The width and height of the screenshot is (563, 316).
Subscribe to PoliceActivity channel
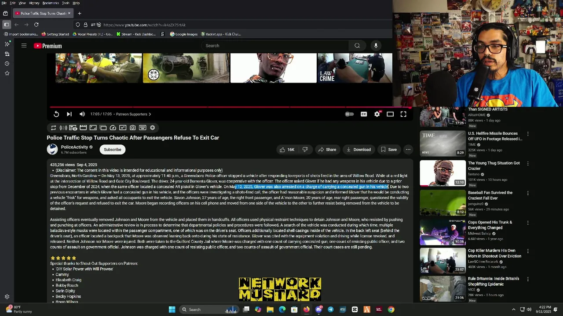pyautogui.click(x=112, y=150)
